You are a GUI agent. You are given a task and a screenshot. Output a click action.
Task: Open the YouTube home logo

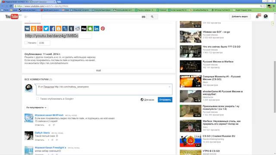coord(12,16)
